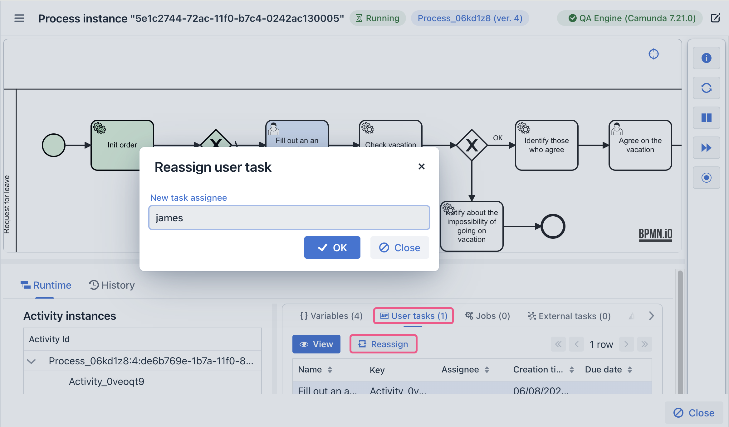
Task: Go to next page of user tasks
Action: 626,344
